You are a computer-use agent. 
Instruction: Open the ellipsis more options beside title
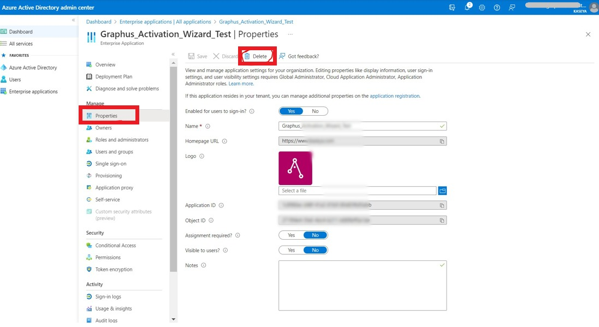click(290, 34)
